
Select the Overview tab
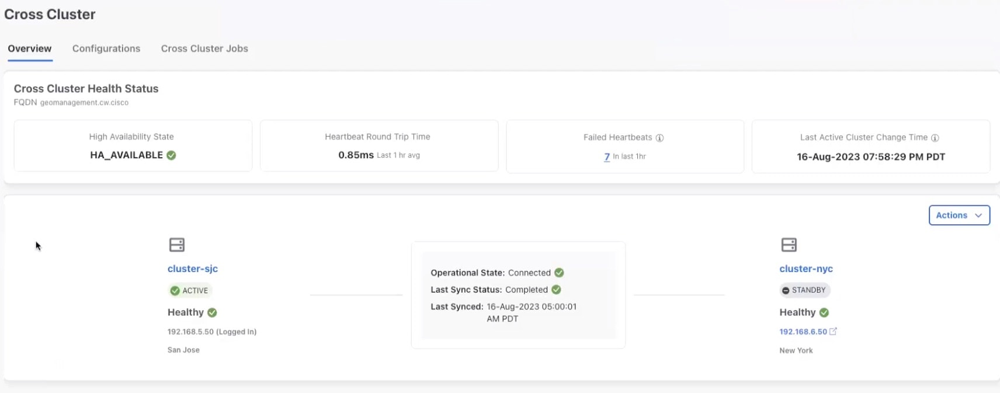coord(30,48)
